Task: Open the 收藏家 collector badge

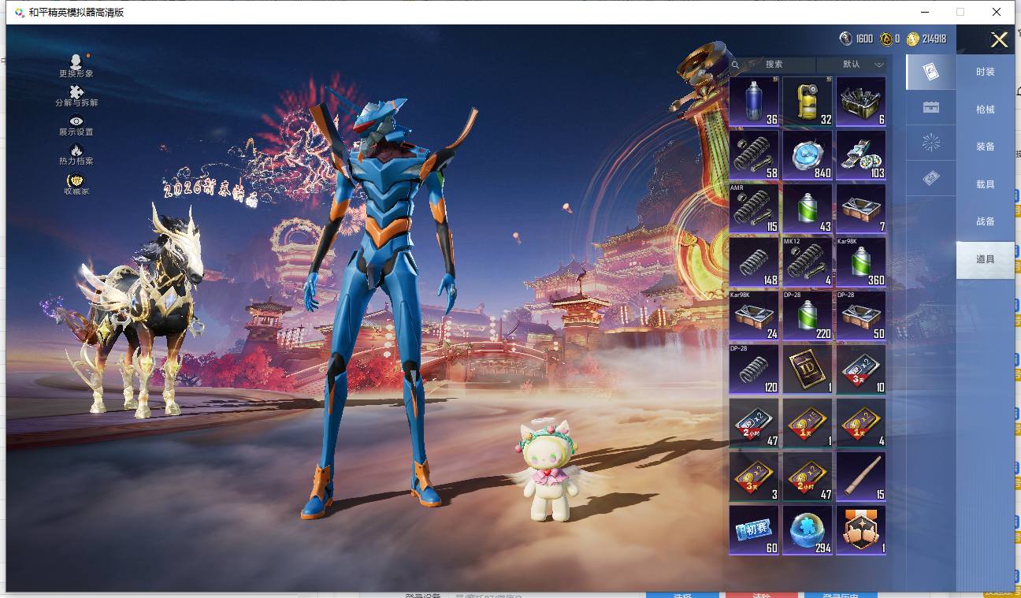Action: tap(76, 184)
